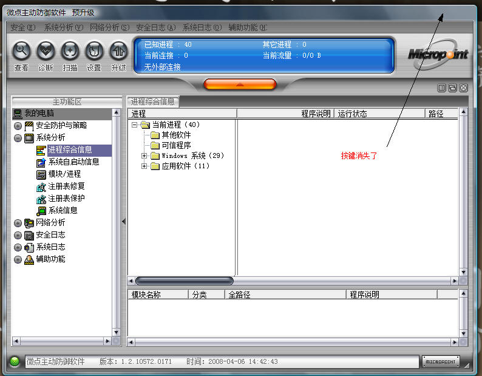Image resolution: width=482 pixels, height=376 pixels.
Task: Open the 安全 (E) menu
Action: pyautogui.click(x=22, y=28)
